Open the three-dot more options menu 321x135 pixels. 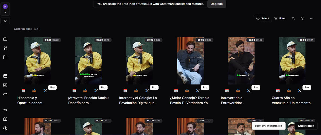312,18
